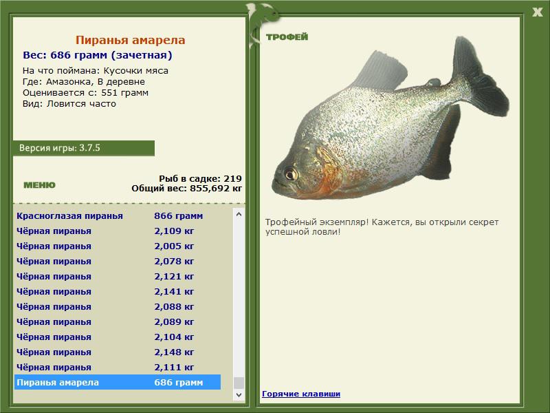
Task: Click the На что поймана: Кусочки мяса line
Action: 96,71
